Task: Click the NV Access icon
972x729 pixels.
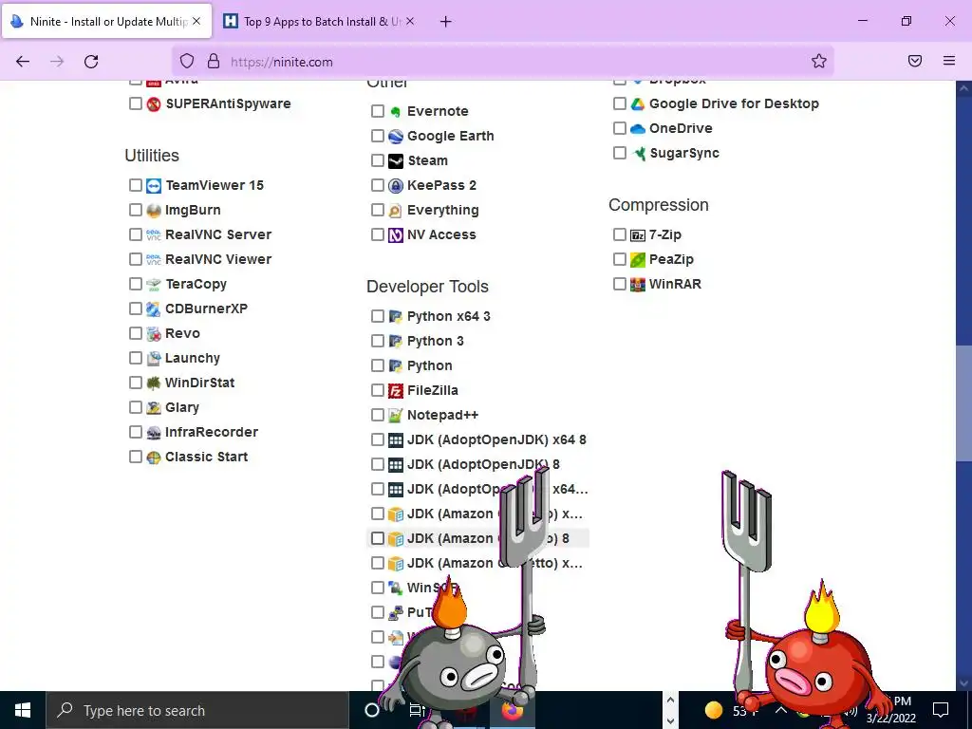Action: pos(396,235)
